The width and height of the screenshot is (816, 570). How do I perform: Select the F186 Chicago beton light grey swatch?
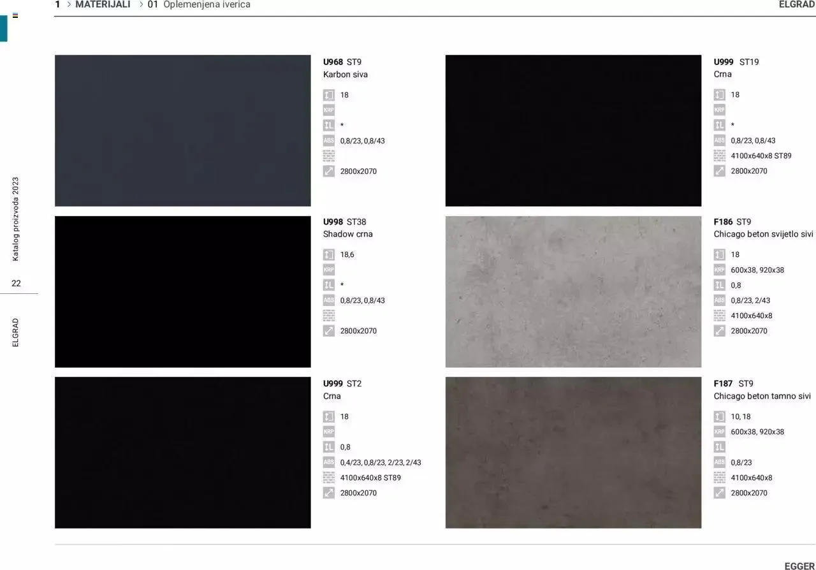click(573, 291)
